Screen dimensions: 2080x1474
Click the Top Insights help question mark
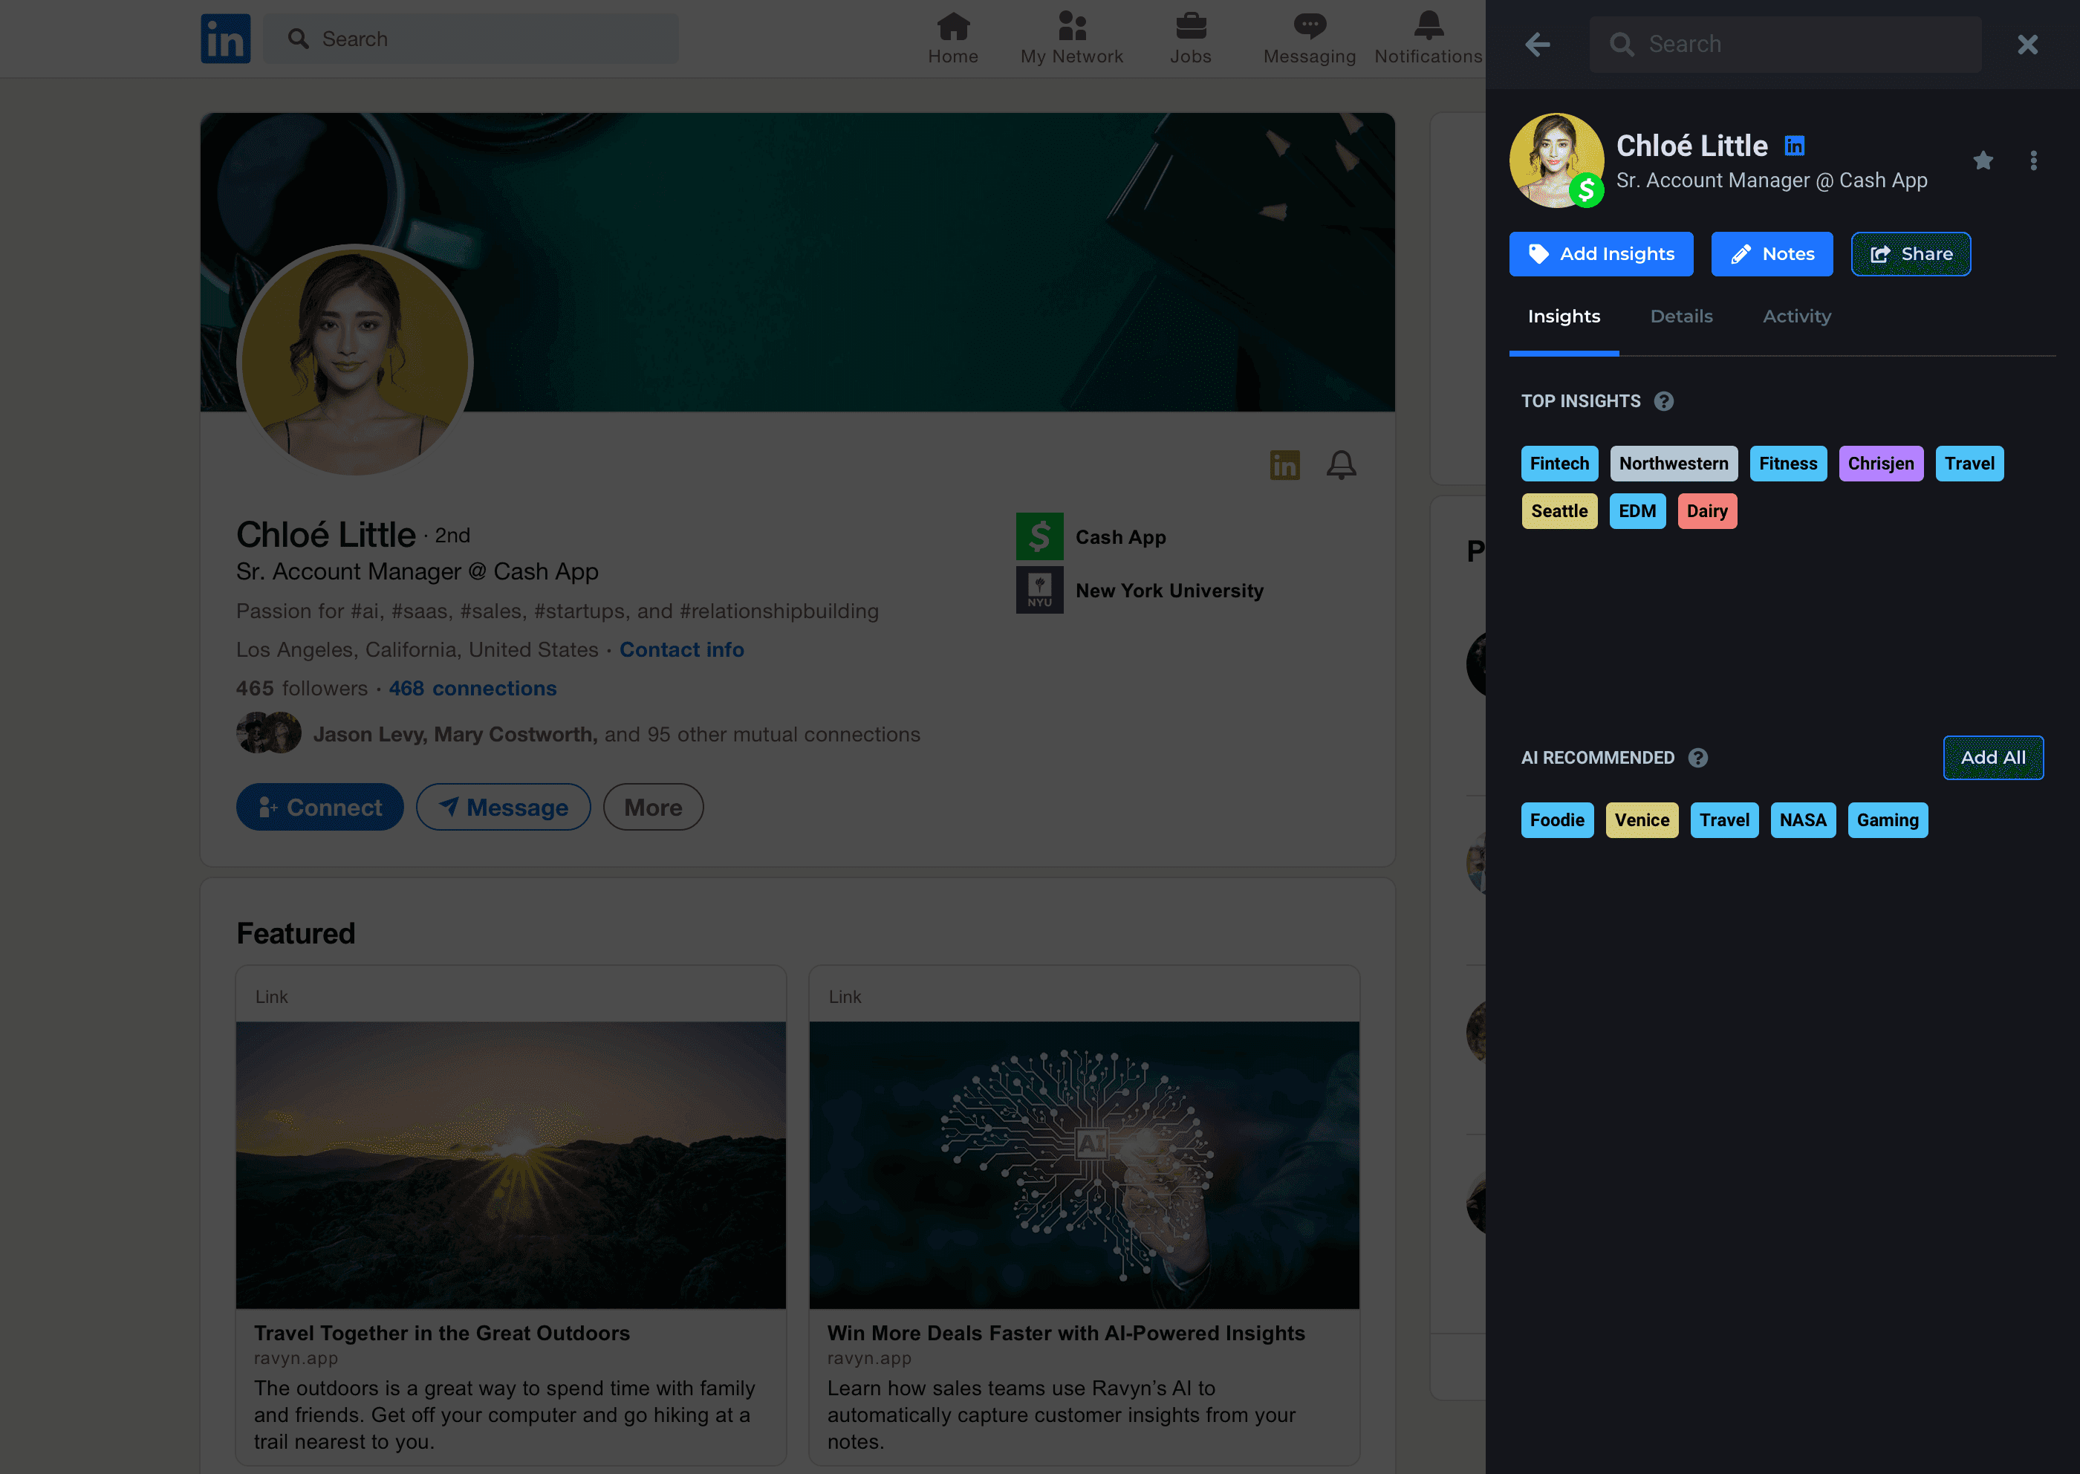coord(1664,400)
